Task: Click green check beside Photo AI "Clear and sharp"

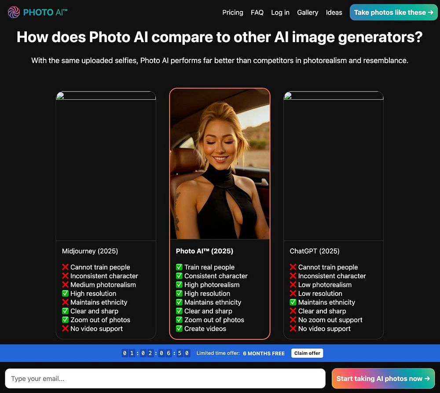Action: tap(179, 311)
